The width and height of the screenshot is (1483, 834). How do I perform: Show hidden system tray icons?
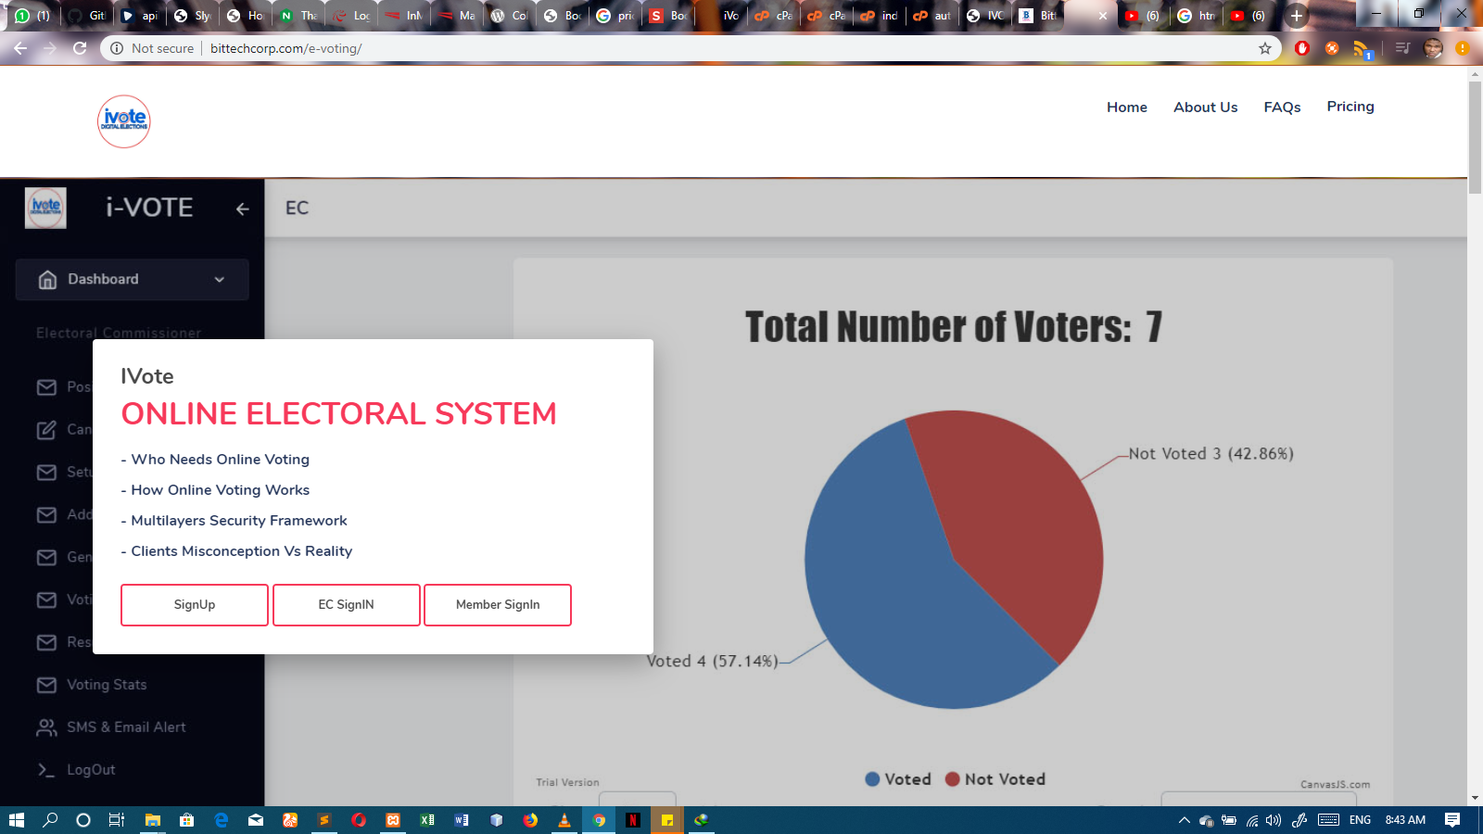[1184, 820]
